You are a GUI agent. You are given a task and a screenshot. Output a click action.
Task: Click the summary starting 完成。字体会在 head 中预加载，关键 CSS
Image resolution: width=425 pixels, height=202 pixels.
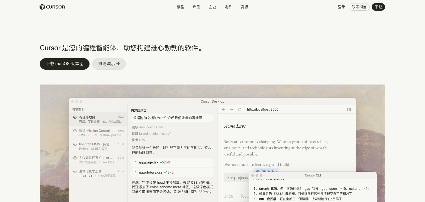[x=172, y=187]
